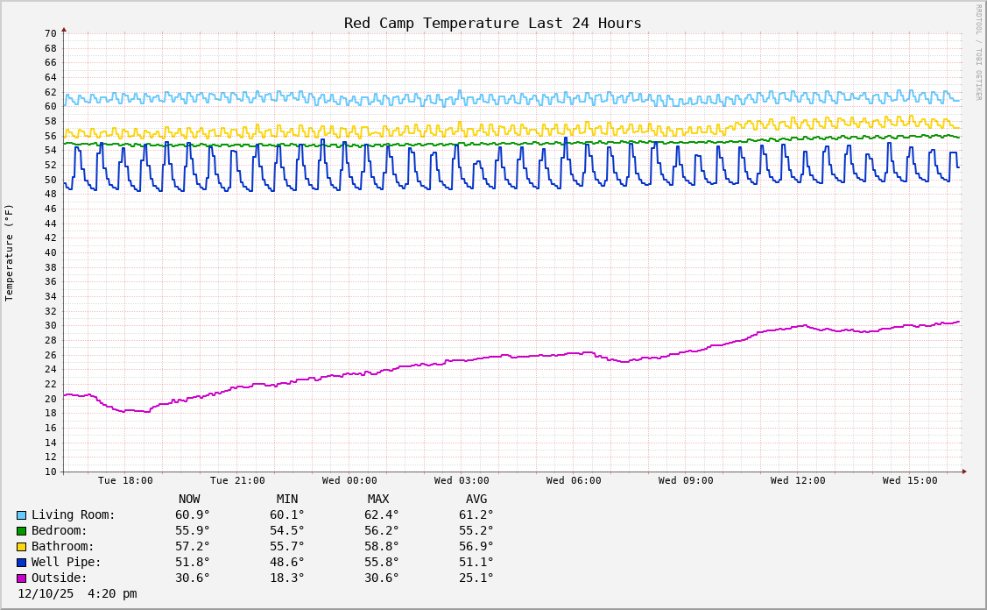
Task: Click the Bathroom yellow legend swatch
Action: pos(21,547)
